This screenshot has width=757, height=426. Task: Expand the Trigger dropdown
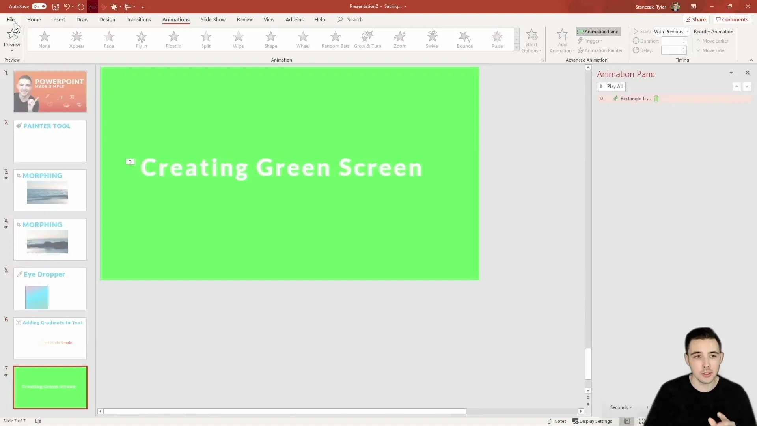pyautogui.click(x=590, y=41)
